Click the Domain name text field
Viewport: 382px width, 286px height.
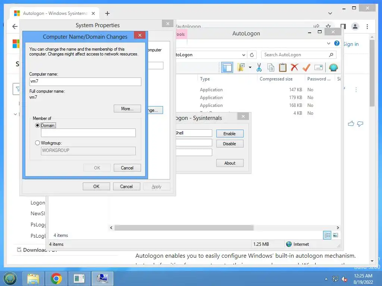[x=88, y=133]
